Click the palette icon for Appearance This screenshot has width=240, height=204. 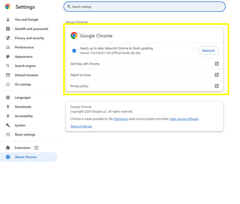coord(8,57)
